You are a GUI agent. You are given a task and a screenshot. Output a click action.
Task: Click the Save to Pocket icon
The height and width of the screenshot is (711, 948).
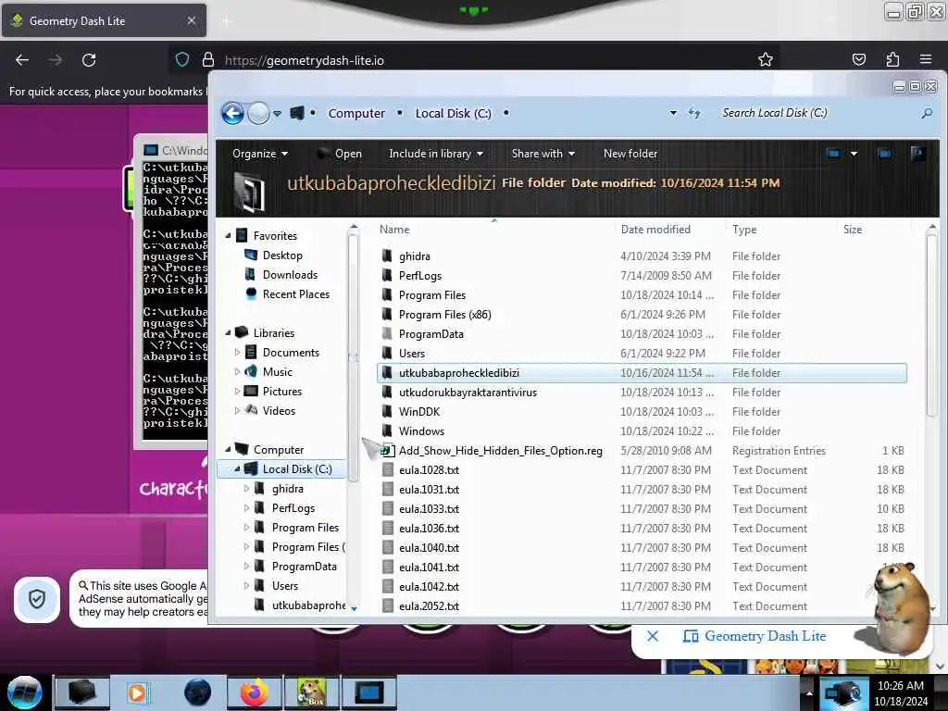[x=858, y=59]
